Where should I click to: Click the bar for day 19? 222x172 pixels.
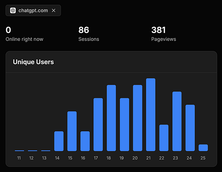tap(124, 125)
